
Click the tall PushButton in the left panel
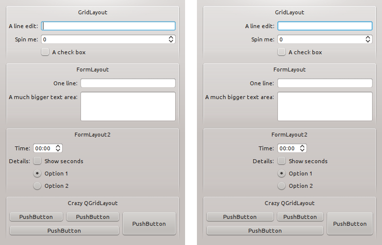pyautogui.click(x=149, y=223)
